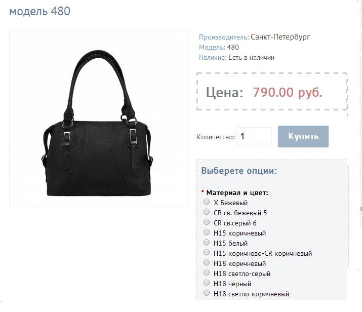Click the Санкт-Петербург manufacturer link
The height and width of the screenshot is (312, 362).
coord(280,37)
